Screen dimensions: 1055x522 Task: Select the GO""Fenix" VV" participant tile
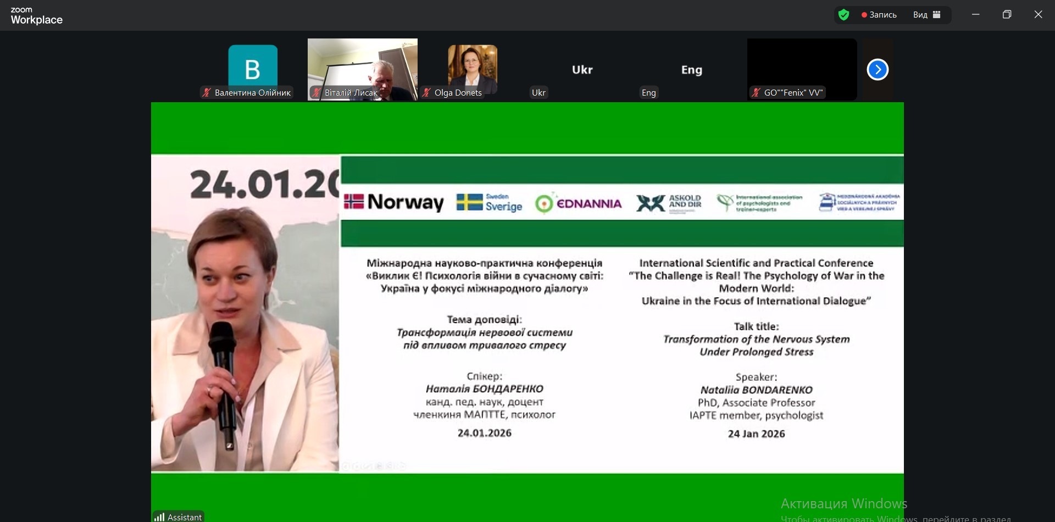point(802,69)
